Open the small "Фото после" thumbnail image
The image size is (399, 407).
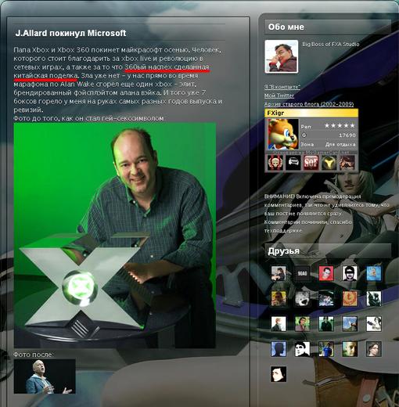pos(45,376)
